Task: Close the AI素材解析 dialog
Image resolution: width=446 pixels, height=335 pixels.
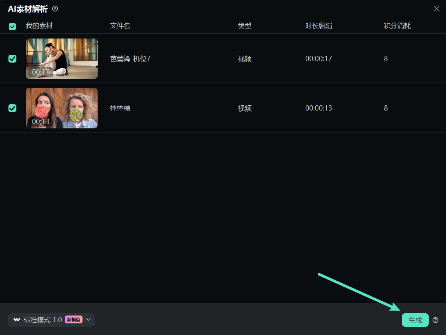Action: pos(437,9)
